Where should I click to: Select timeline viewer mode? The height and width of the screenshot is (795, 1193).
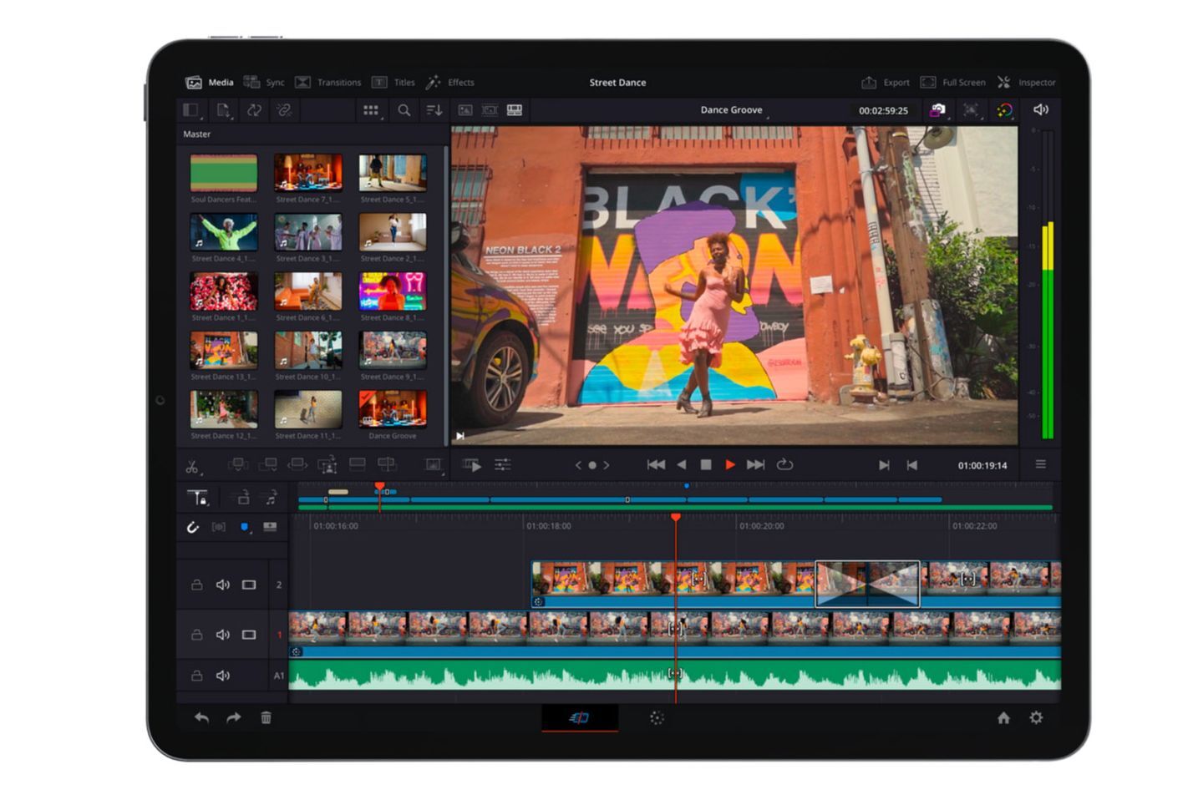(x=515, y=110)
